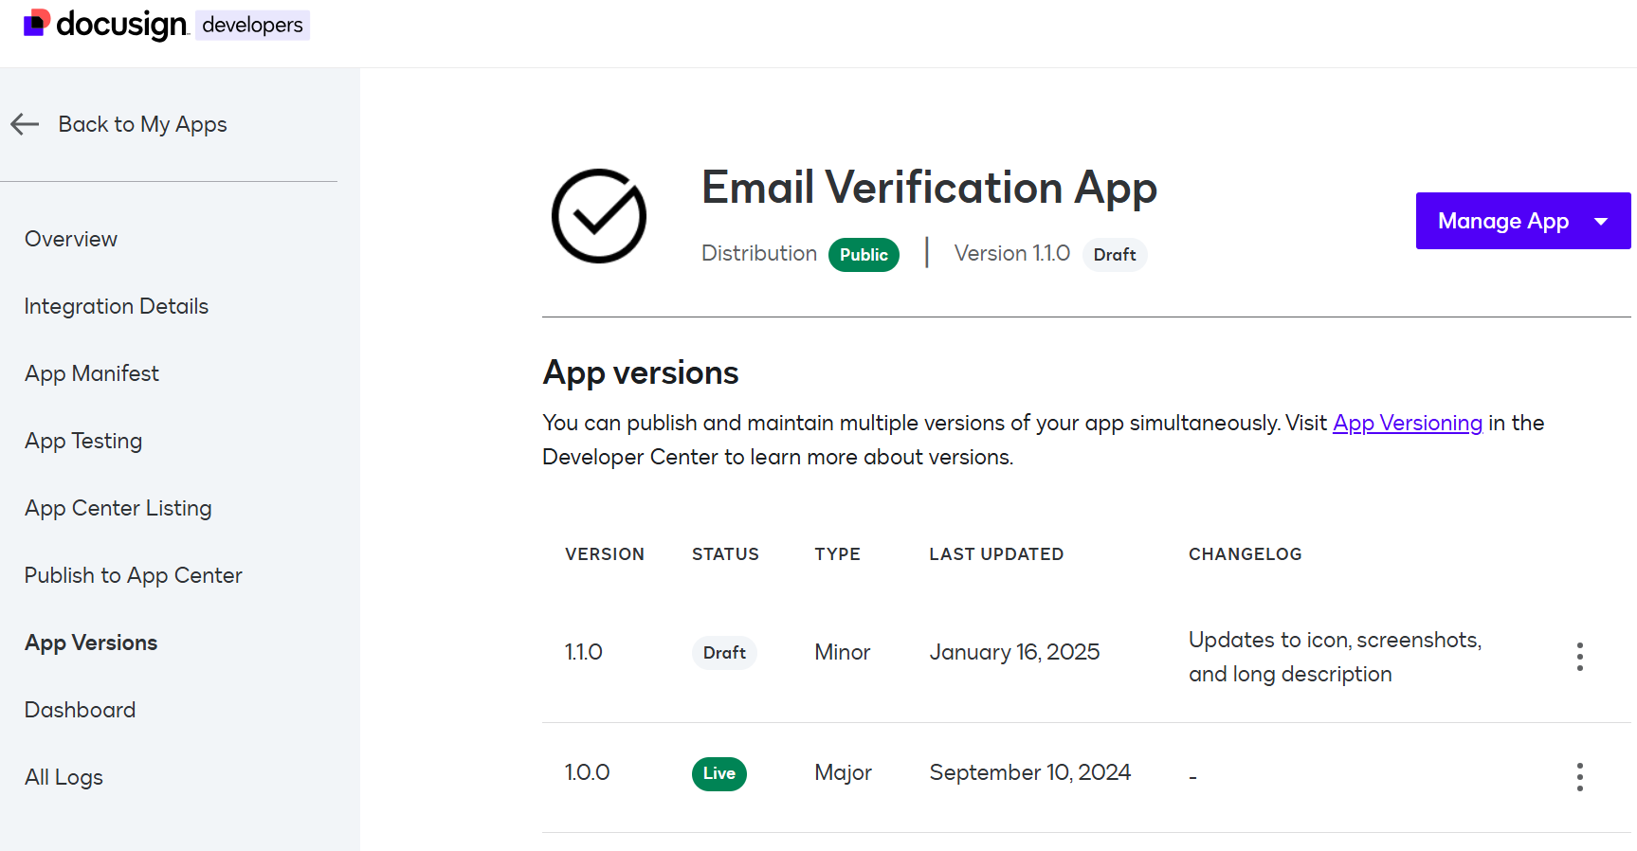Click Back to My Apps
The height and width of the screenshot is (851, 1637).
[142, 124]
